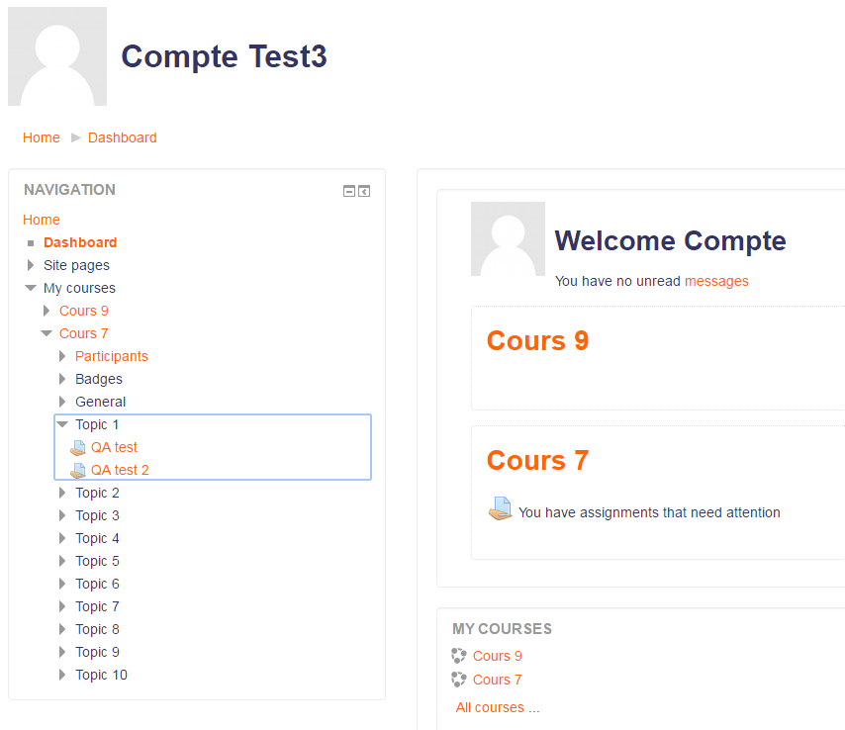The height and width of the screenshot is (730, 845).
Task: Expand the Badges node arrow
Action: (62, 379)
